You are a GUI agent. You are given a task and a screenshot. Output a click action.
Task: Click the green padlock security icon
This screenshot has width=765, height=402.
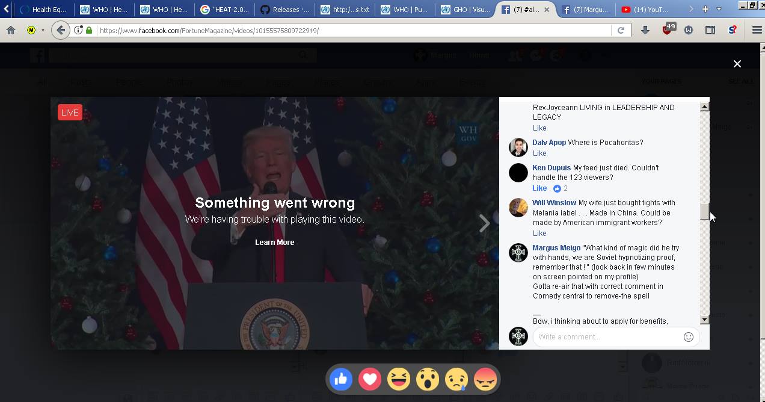click(89, 30)
